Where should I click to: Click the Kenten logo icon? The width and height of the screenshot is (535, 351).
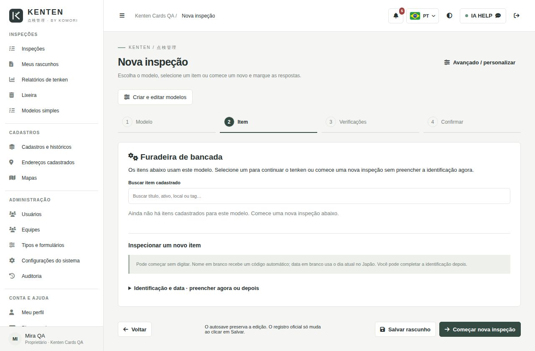click(16, 15)
